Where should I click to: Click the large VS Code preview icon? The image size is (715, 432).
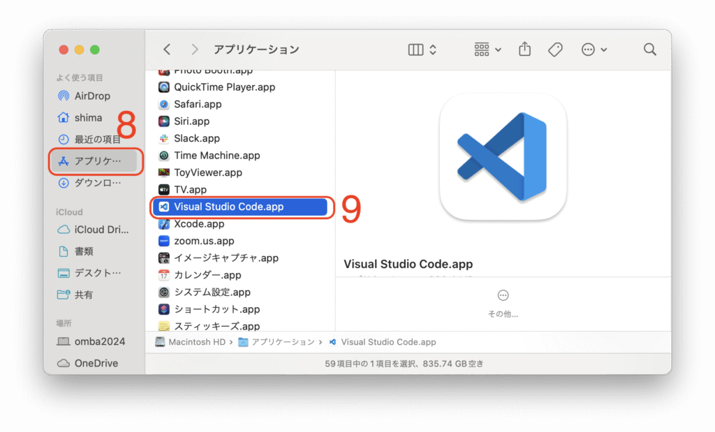[x=503, y=157]
